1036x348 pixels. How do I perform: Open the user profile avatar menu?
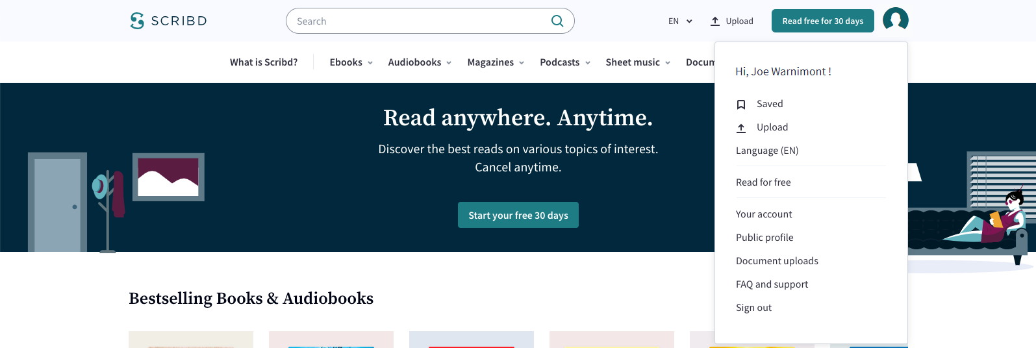tap(895, 20)
